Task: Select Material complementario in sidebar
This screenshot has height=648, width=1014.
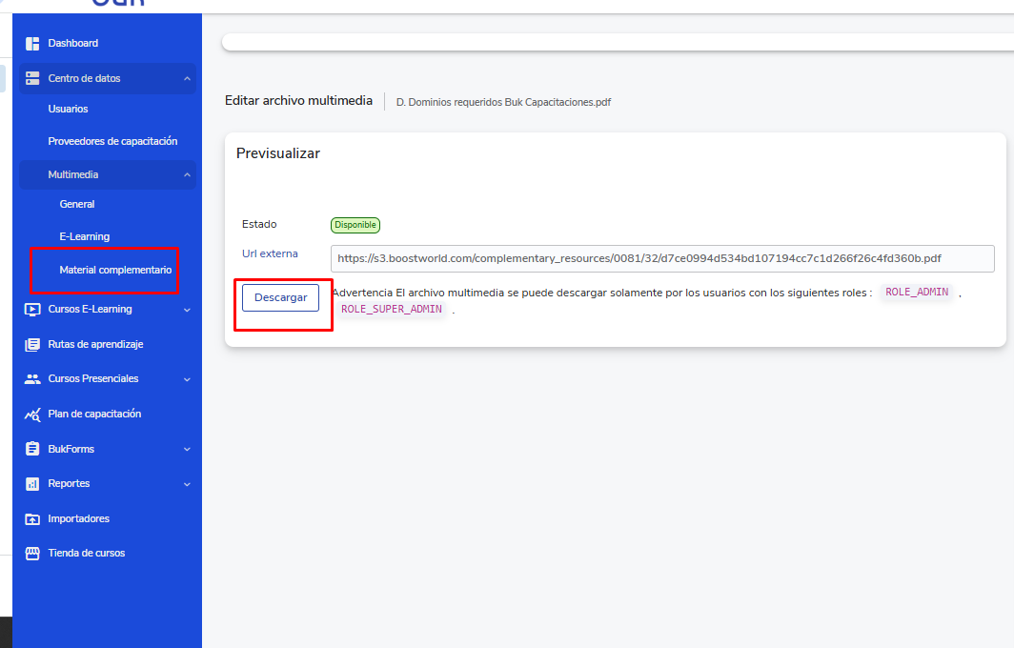Action: tap(115, 271)
